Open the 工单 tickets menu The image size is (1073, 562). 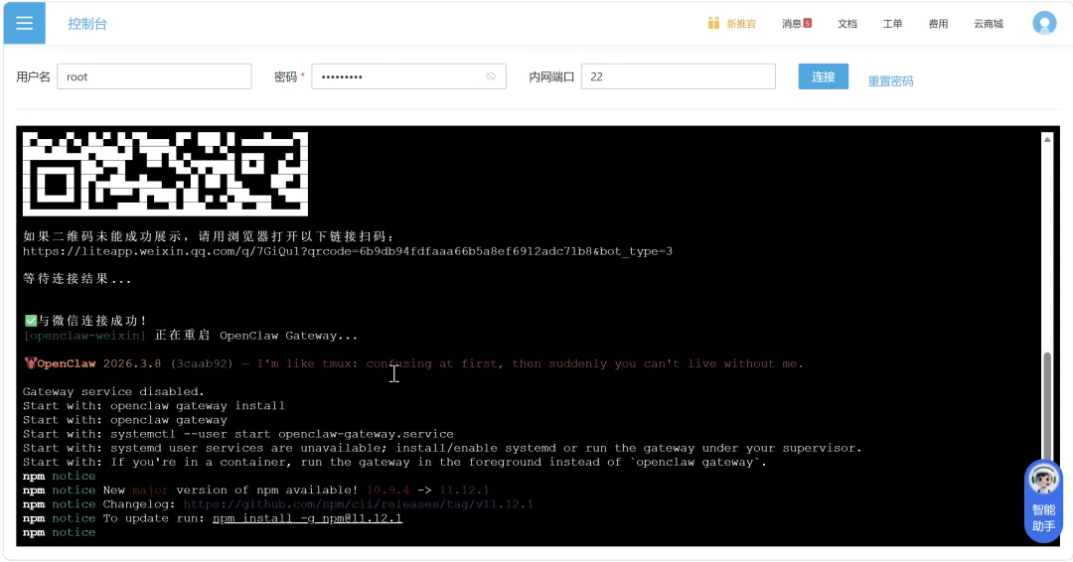[x=892, y=24]
